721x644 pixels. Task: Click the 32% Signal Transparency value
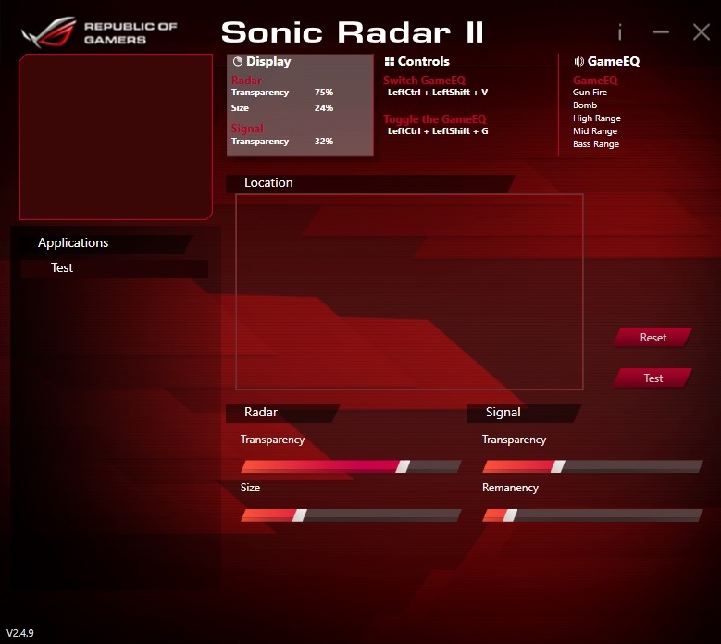click(x=324, y=142)
